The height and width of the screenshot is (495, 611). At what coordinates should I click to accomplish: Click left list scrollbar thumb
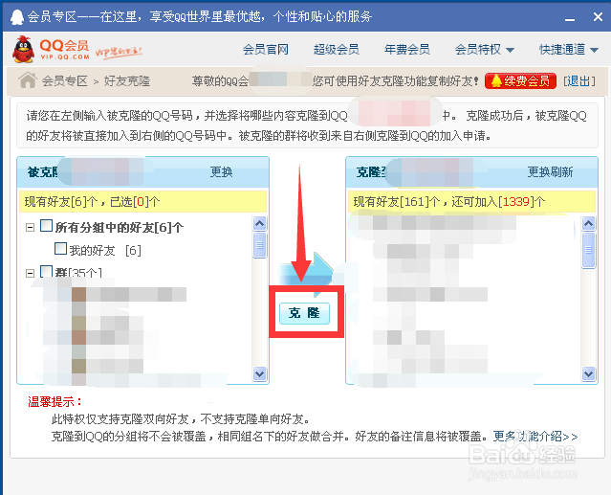pyautogui.click(x=259, y=245)
